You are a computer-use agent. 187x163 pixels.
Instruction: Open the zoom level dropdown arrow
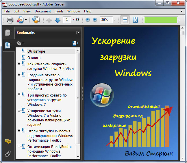click(114, 20)
